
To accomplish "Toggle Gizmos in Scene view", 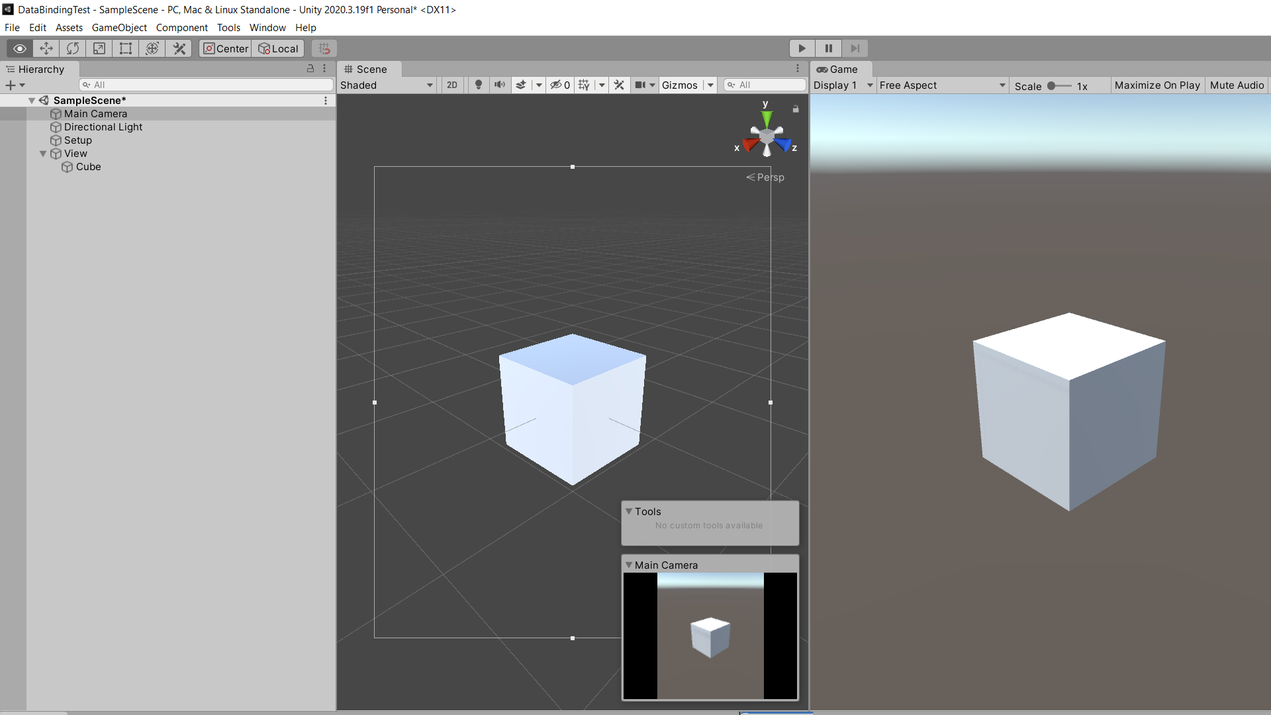I will click(x=680, y=85).
